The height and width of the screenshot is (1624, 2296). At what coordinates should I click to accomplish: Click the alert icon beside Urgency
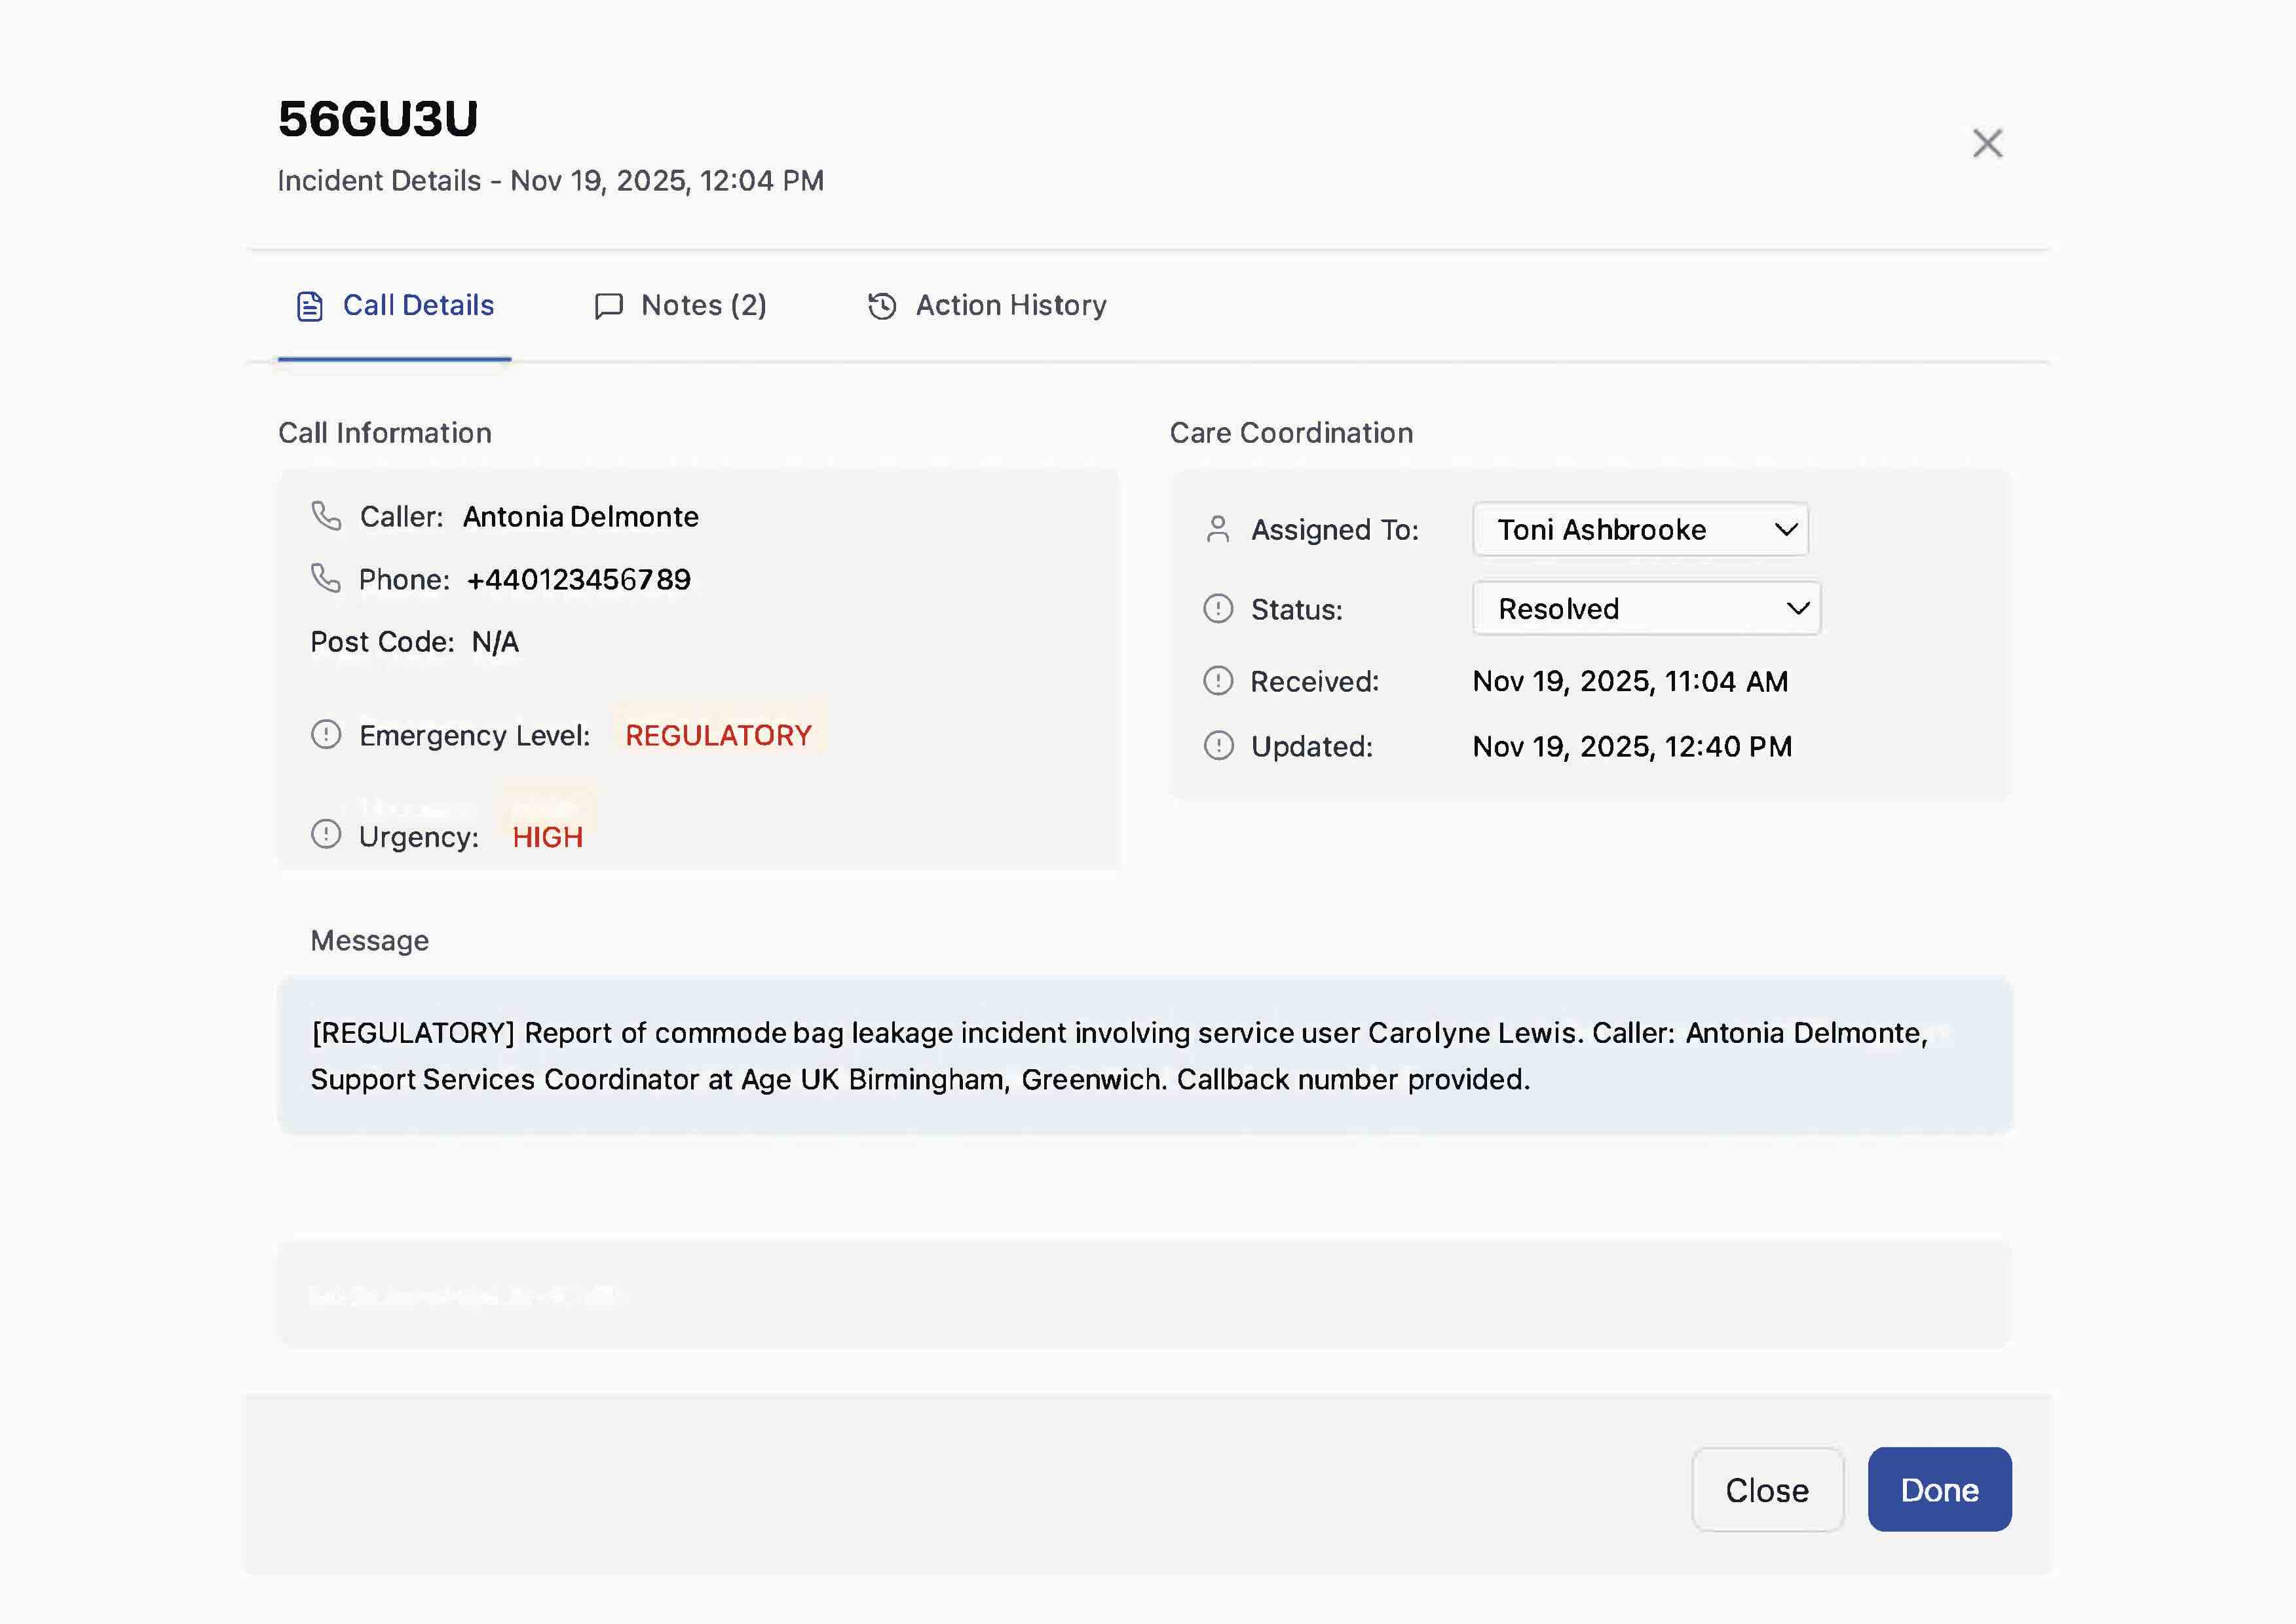coord(326,837)
